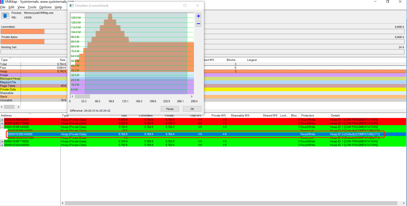Click the timeline horizontal scrollbar thumb
The image size is (407, 206).
pos(82,97)
